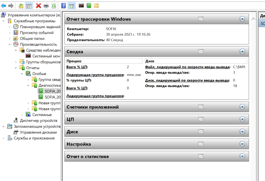265x181 pixels.
Task: Expand the Отчет о статистике section
Action: (242, 156)
